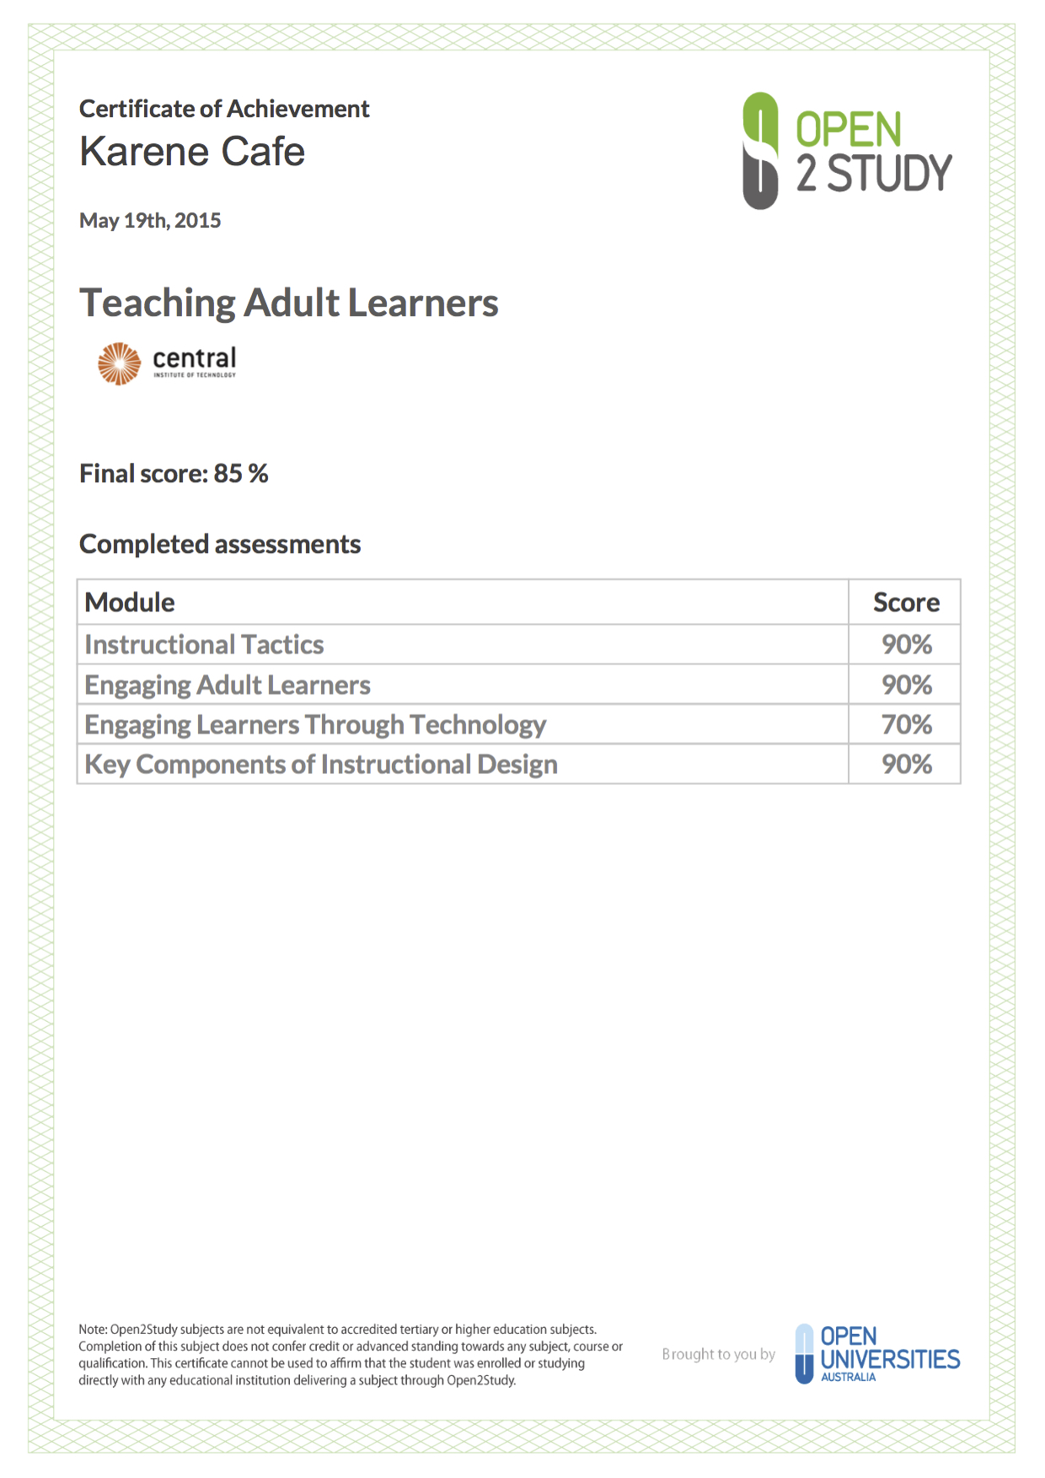Image resolution: width=1045 pixels, height=1478 pixels.
Task: Click Engaging Learners Through Technology module
Action: [x=315, y=725]
